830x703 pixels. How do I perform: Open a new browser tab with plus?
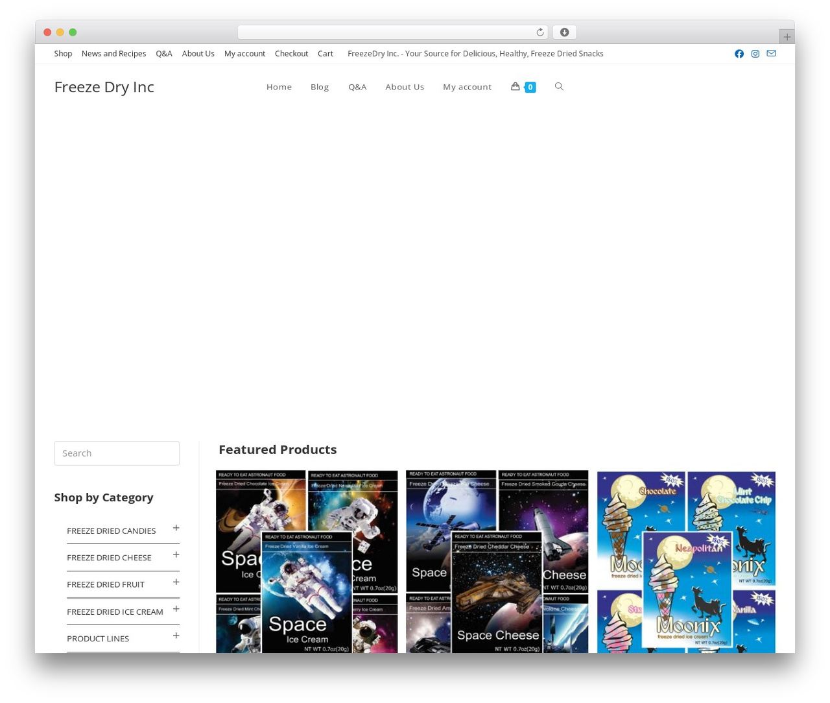click(x=787, y=37)
